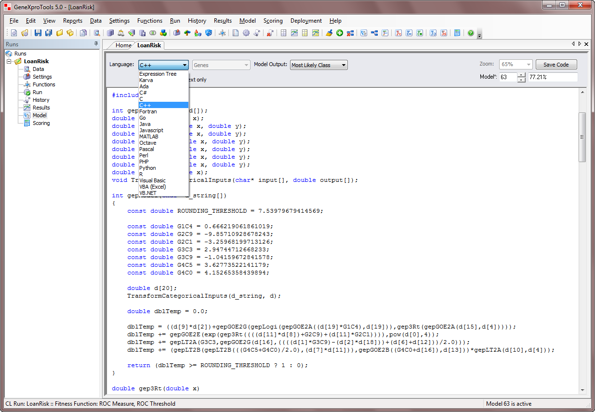The image size is (595, 412).
Task: Select Python from the language list
Action: [x=148, y=168]
